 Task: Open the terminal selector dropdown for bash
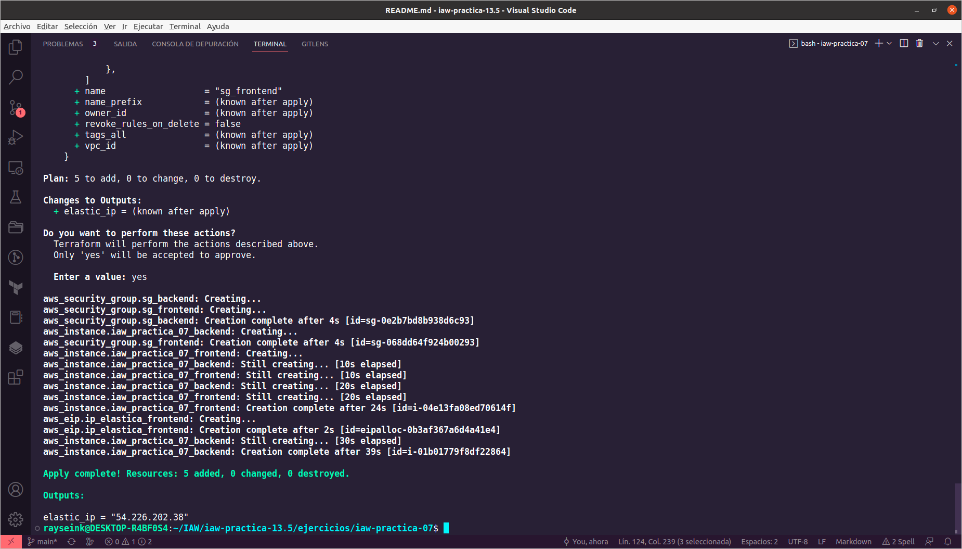pyautogui.click(x=890, y=43)
